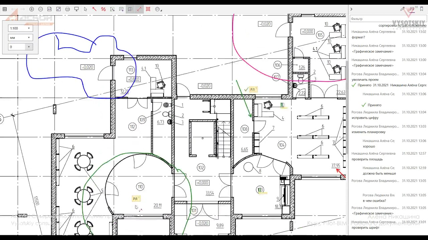Click the pencil icon in comments panel
This screenshot has width=428, height=240.
402,9
